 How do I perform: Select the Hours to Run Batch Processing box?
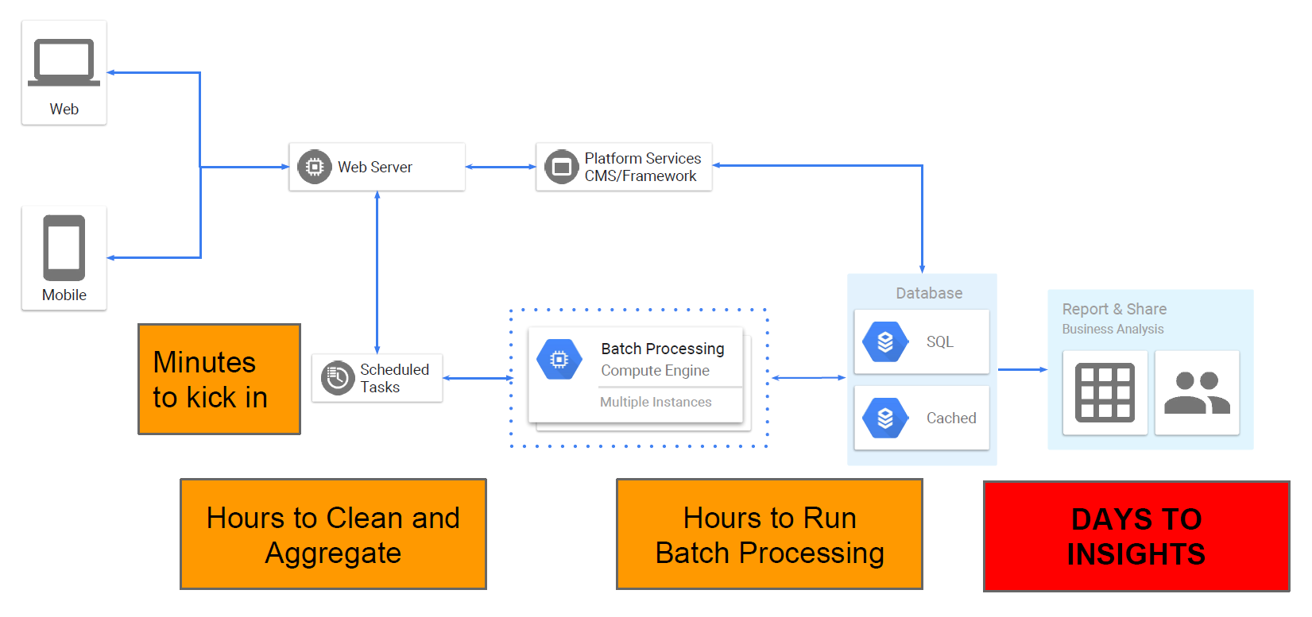(x=769, y=534)
